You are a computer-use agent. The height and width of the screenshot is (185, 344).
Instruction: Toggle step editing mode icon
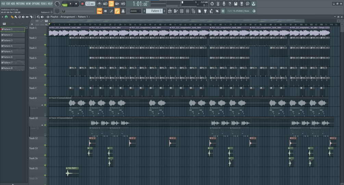pyautogui.click(x=111, y=11)
